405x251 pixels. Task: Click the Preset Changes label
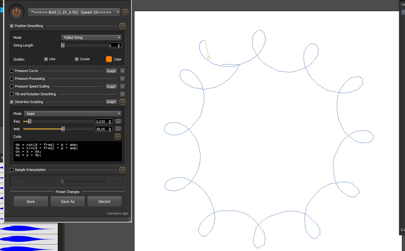(x=68, y=192)
